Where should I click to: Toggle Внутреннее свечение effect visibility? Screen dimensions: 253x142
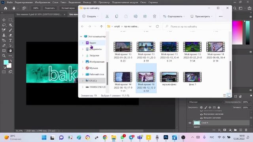(x=201, y=114)
